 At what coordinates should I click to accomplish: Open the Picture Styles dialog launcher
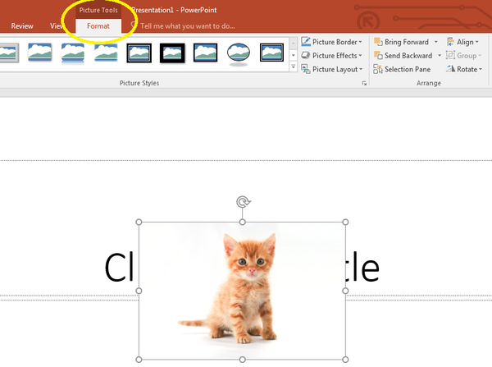click(x=364, y=83)
